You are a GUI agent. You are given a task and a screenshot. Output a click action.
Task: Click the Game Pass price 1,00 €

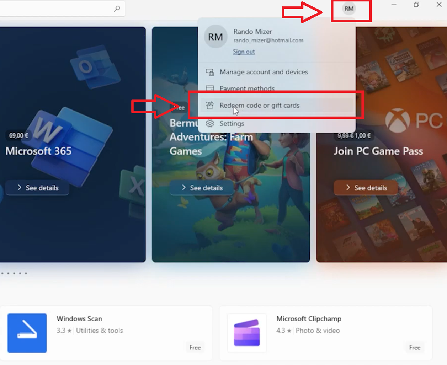pos(363,135)
